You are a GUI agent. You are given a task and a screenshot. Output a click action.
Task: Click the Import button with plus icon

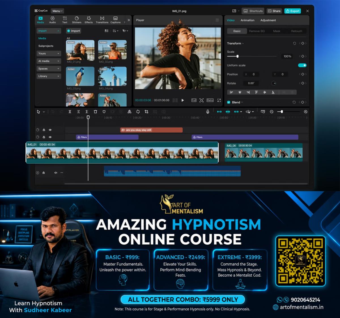click(x=74, y=31)
